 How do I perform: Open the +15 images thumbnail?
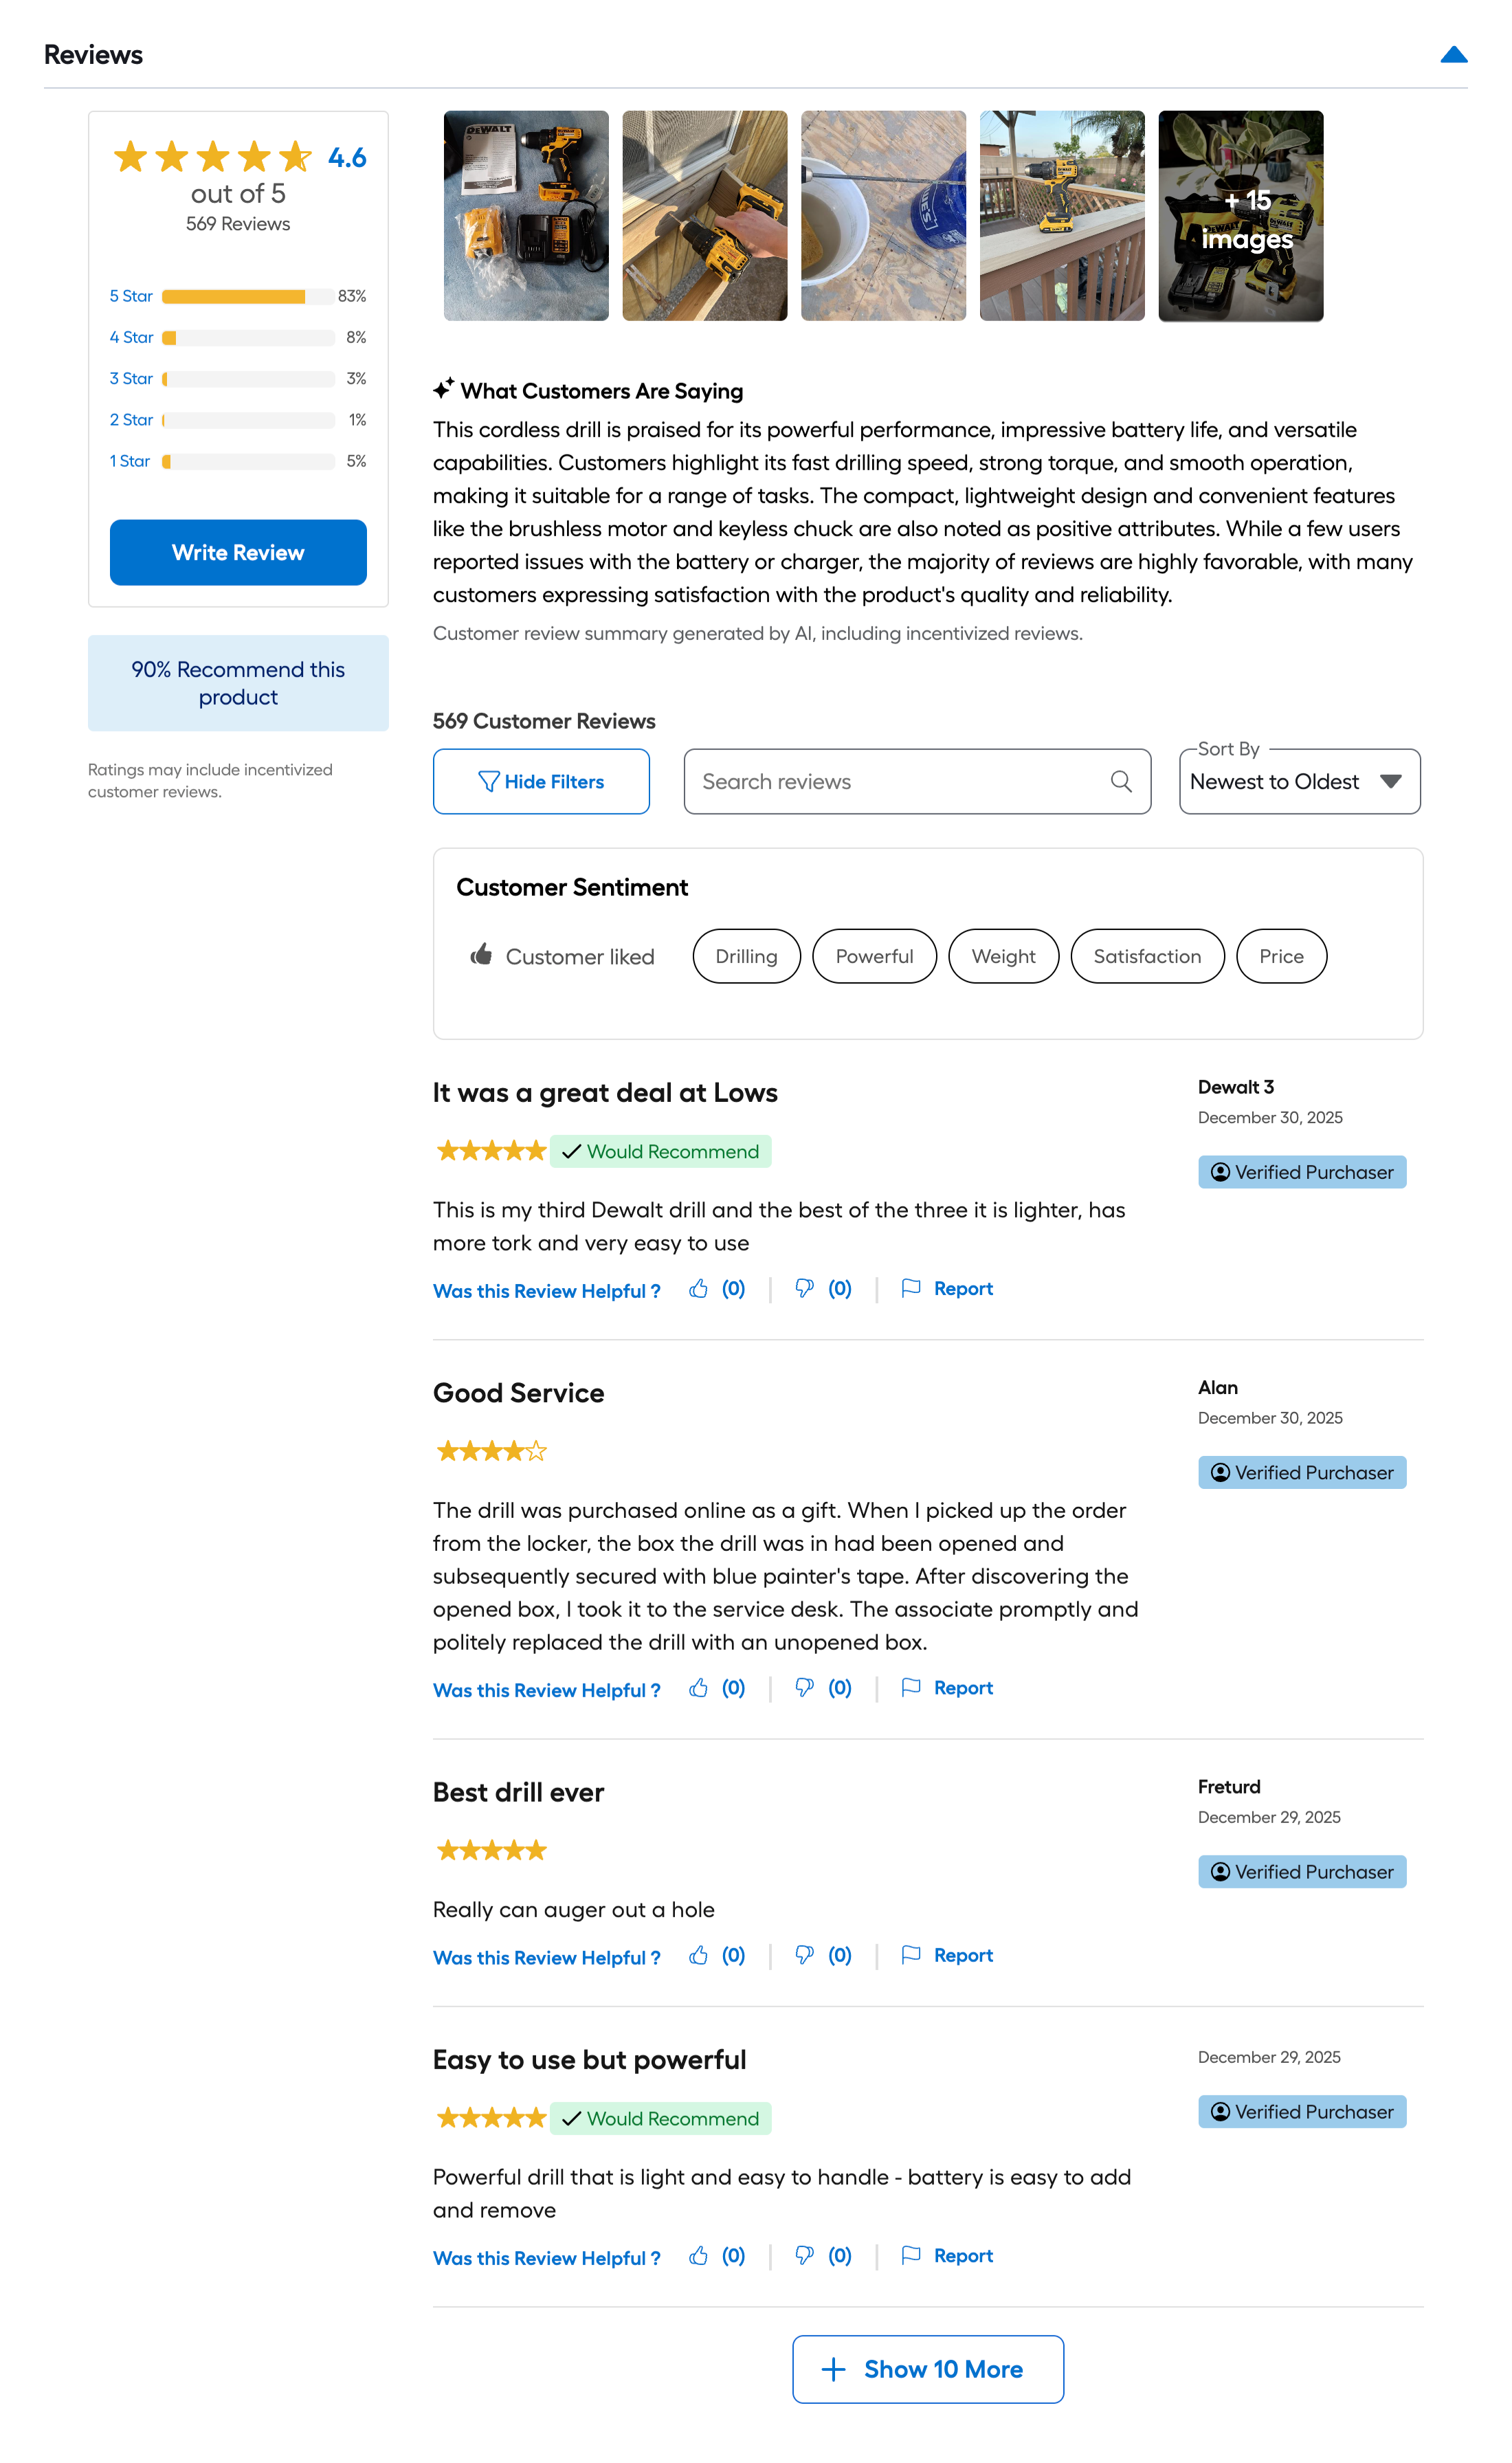[x=1240, y=216]
